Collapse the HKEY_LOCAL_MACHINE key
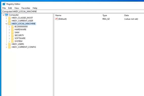The image size is (144, 96). (x=6, y=24)
